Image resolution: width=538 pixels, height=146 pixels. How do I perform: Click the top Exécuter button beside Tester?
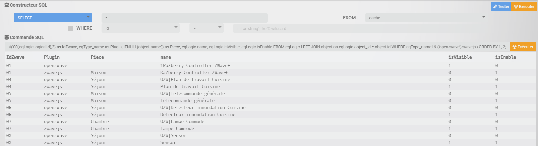[524, 7]
